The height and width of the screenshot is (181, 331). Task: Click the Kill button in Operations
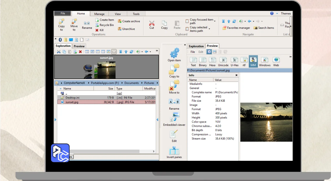[x=100, y=30]
